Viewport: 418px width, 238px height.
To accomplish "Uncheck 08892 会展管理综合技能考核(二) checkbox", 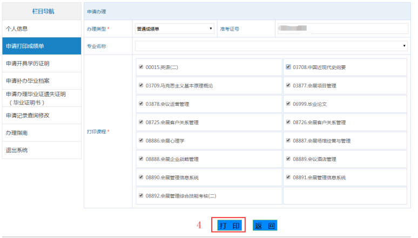I will pyautogui.click(x=141, y=196).
